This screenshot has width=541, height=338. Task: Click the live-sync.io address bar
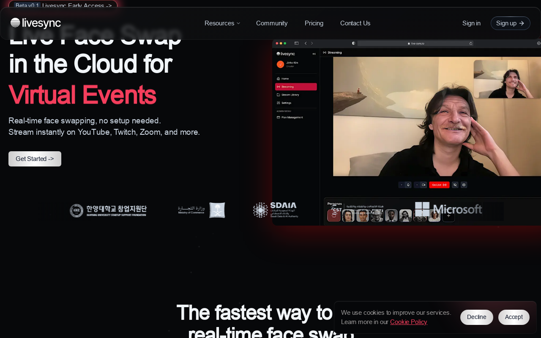(415, 43)
